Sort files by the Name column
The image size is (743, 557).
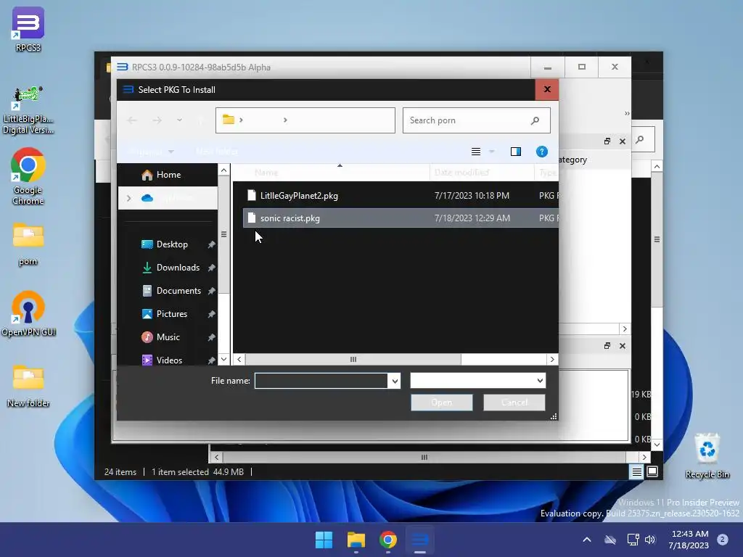pos(331,173)
